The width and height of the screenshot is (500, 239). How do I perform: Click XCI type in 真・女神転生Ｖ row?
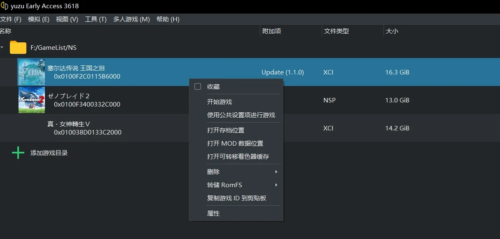(328, 128)
